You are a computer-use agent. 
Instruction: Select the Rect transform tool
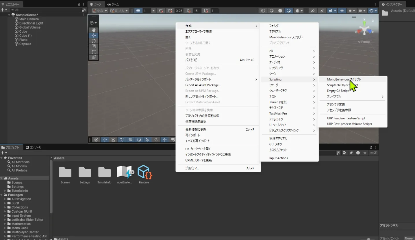click(x=94, y=52)
